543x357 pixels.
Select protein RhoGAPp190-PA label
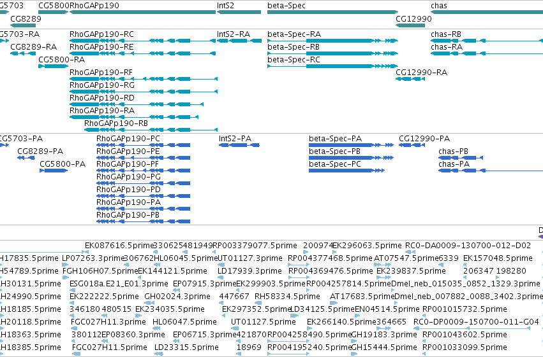[x=128, y=202]
